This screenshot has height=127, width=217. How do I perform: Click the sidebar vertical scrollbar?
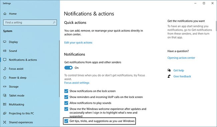coord(59,68)
